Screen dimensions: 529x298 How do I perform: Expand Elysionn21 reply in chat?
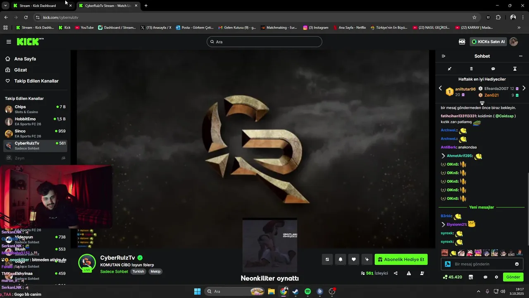pyautogui.click(x=443, y=224)
